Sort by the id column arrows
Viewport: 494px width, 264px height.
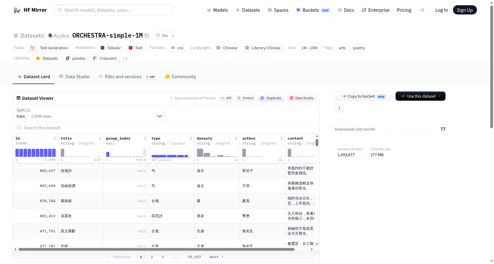(55, 139)
